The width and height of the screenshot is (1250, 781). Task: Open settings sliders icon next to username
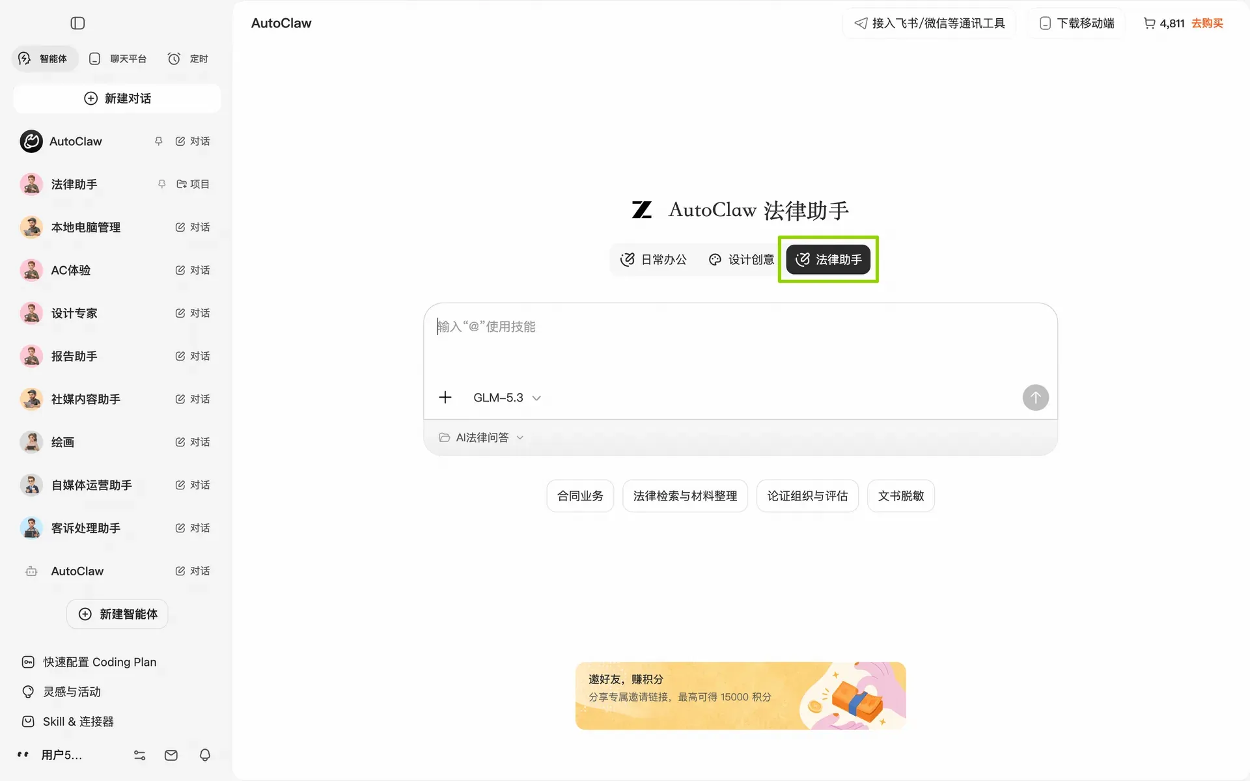point(139,755)
